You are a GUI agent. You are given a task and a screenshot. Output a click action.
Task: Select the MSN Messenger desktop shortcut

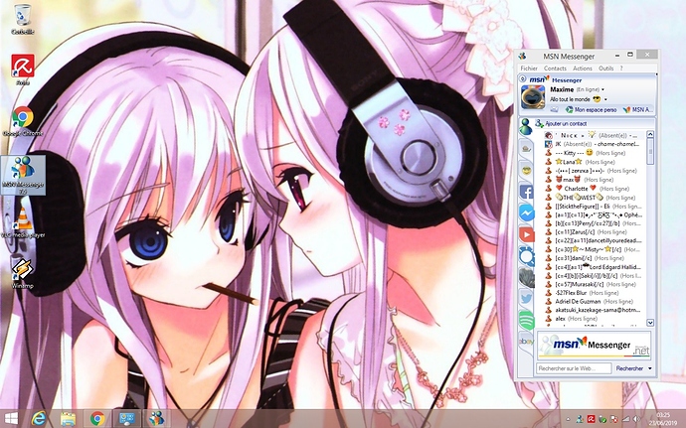pyautogui.click(x=23, y=175)
